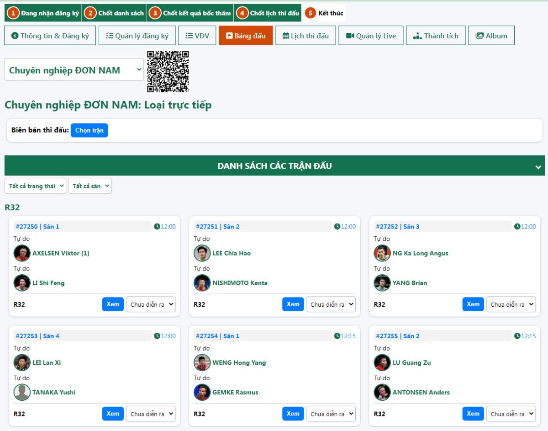
Task: Open the QR code image
Action: tap(168, 71)
